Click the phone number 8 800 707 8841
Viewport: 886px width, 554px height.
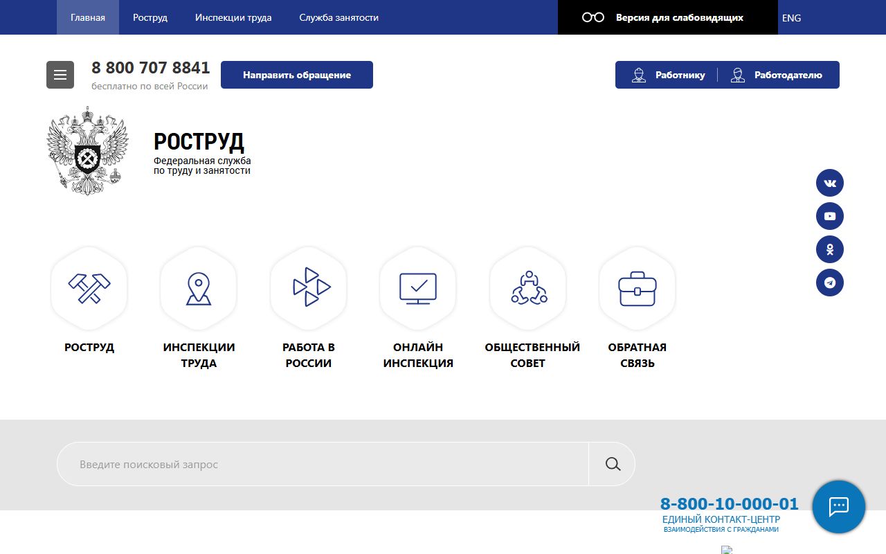[x=151, y=68]
